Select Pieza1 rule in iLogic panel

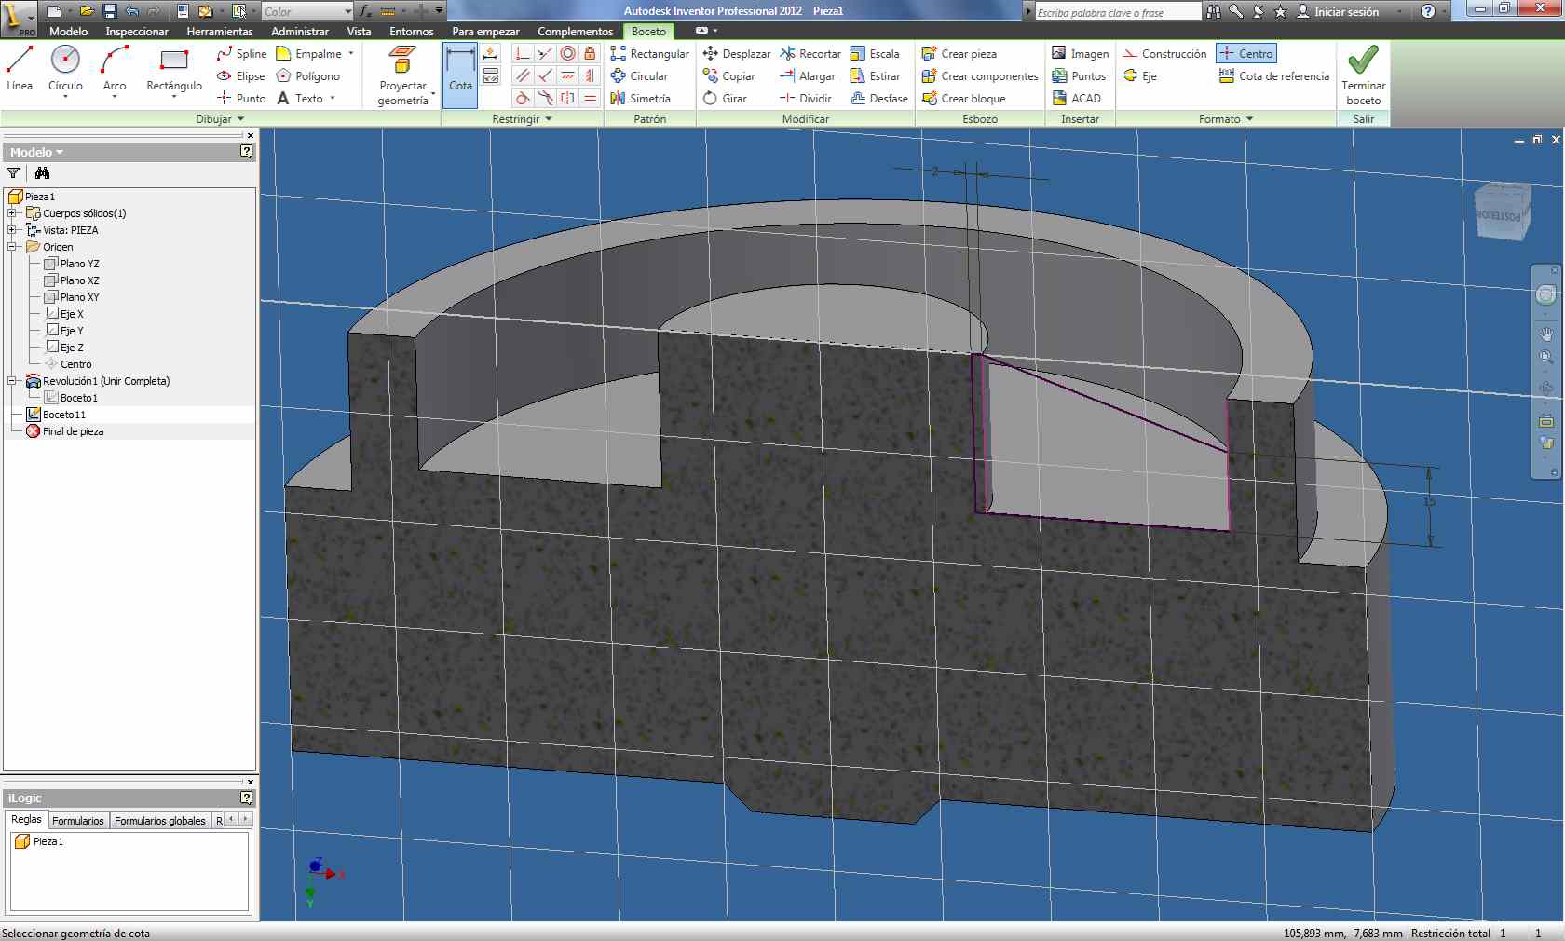[x=40, y=841]
